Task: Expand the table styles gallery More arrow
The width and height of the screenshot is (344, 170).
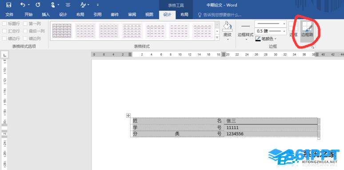Action: 217,38
